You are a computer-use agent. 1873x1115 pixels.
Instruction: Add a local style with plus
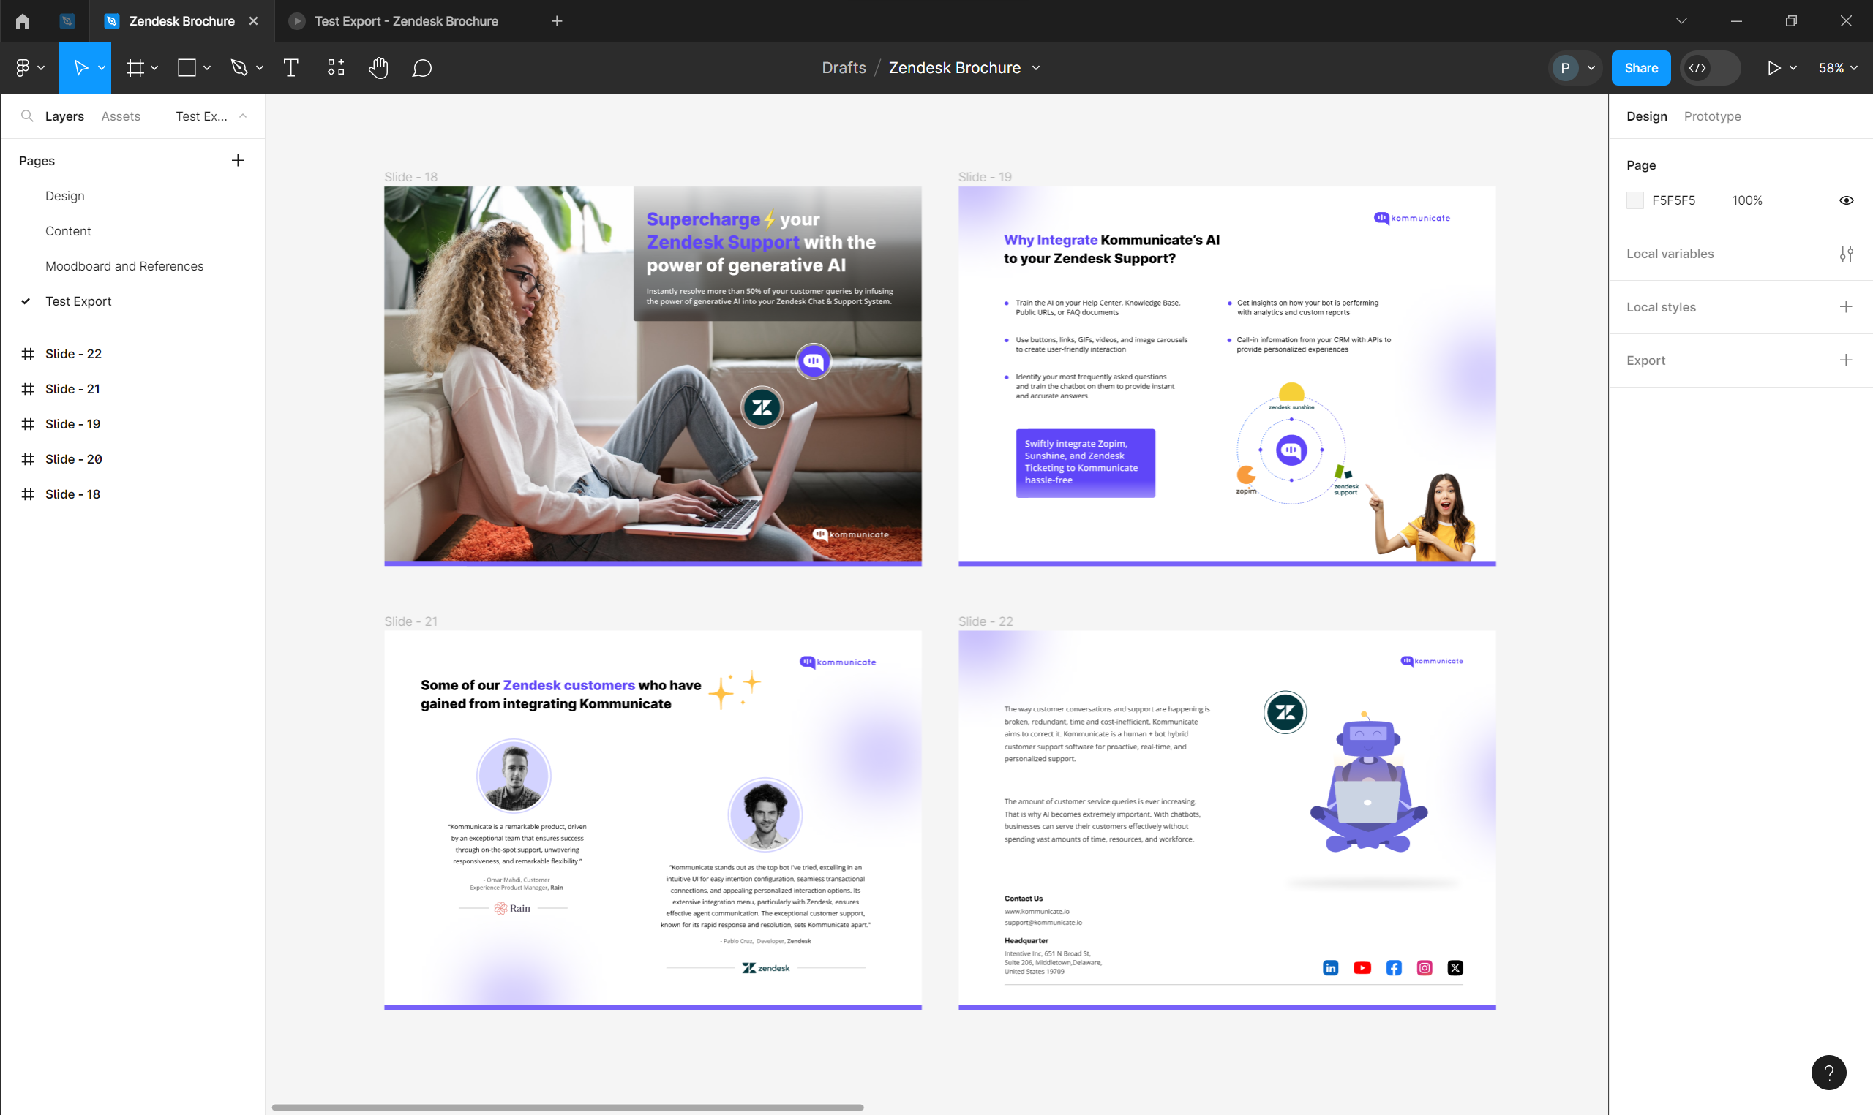coord(1846,306)
